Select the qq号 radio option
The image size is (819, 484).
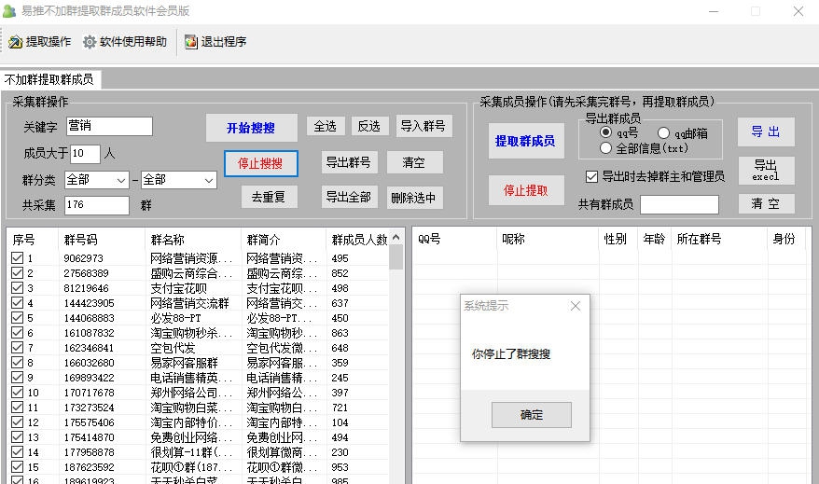[606, 132]
